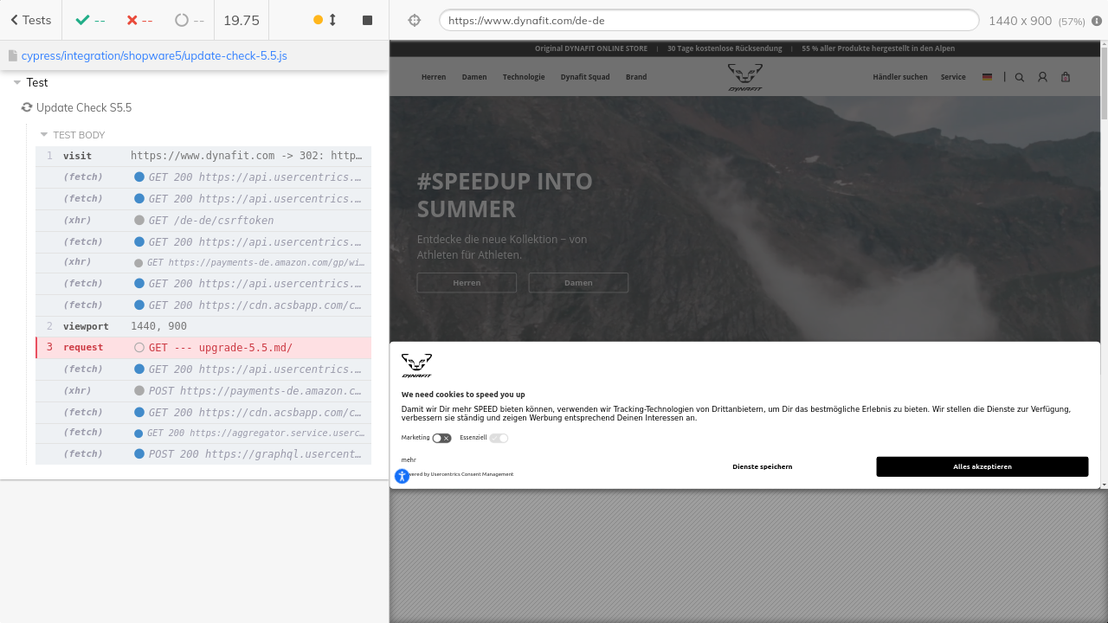Toggle auto-scrolling arrow icon
Screen dimensions: 1108x623
tap(332, 20)
